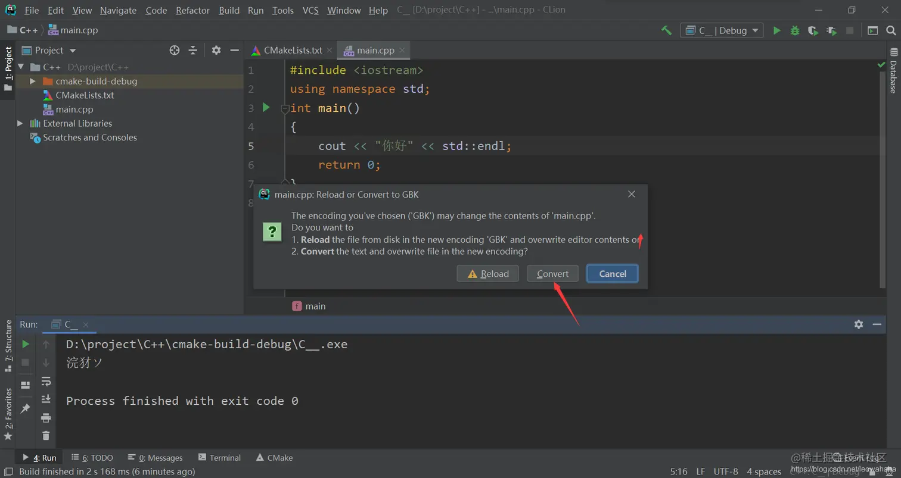Click the Cancel button in dialog
The image size is (901, 478).
pos(613,274)
